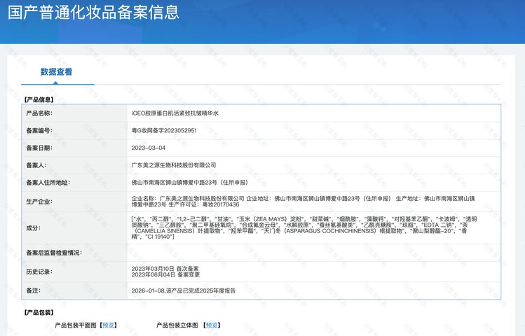Viewport: 525px width, 336px height.
Task: Click the 生产企业 row label
Action: point(38,202)
